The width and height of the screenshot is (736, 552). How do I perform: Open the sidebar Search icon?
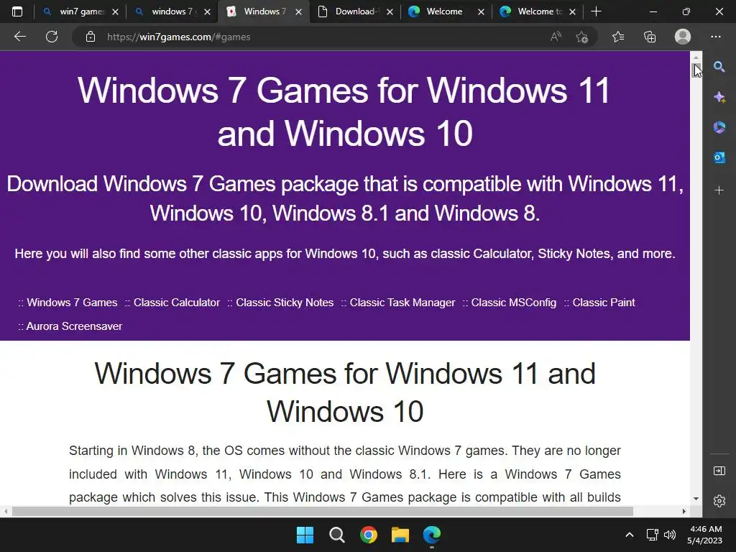coord(719,67)
